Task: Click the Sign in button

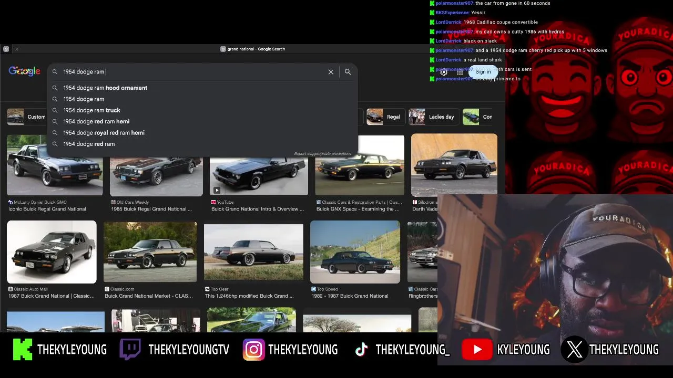Action: coord(483,72)
